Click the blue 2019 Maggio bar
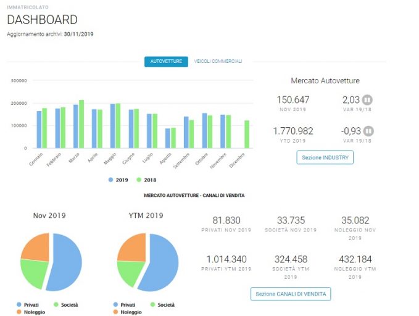Screen dimensions: 419x316 point(113,126)
